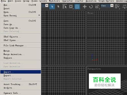Click the Perspective viewport label
The height and width of the screenshot is (95, 127).
coord(94,69)
